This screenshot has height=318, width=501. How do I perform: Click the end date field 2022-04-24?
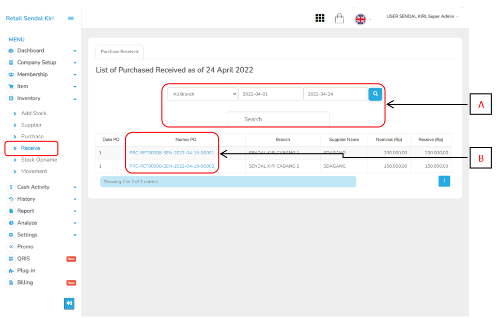click(x=336, y=94)
